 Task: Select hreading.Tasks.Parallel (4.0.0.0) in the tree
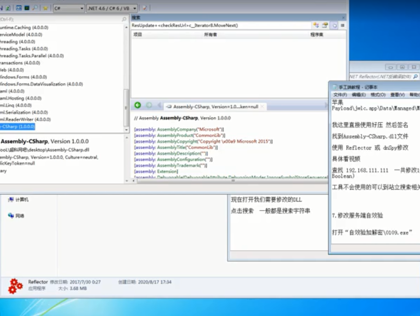32,55
